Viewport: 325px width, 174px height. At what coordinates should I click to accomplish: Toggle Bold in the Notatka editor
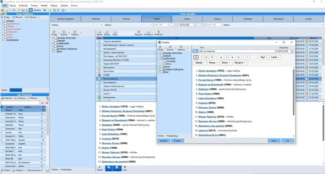pos(196,57)
